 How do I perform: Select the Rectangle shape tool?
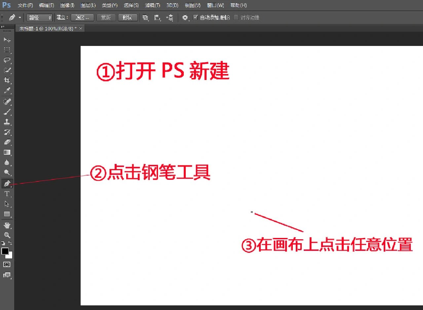pyautogui.click(x=7, y=214)
